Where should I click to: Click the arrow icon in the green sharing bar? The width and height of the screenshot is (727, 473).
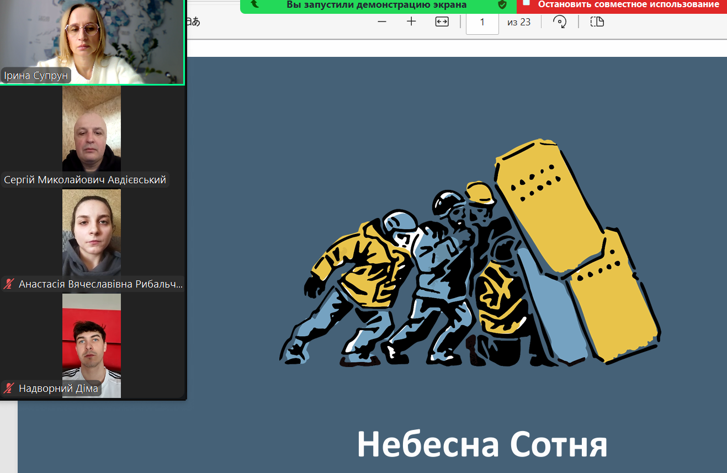[x=254, y=4]
